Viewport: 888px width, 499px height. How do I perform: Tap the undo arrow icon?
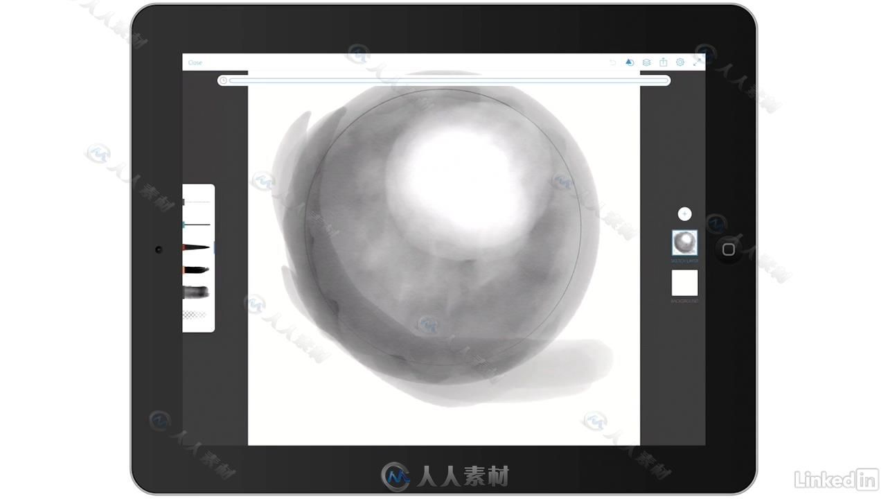click(612, 62)
